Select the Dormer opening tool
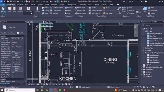The width and height of the screenshot is (164, 92). 130,13
